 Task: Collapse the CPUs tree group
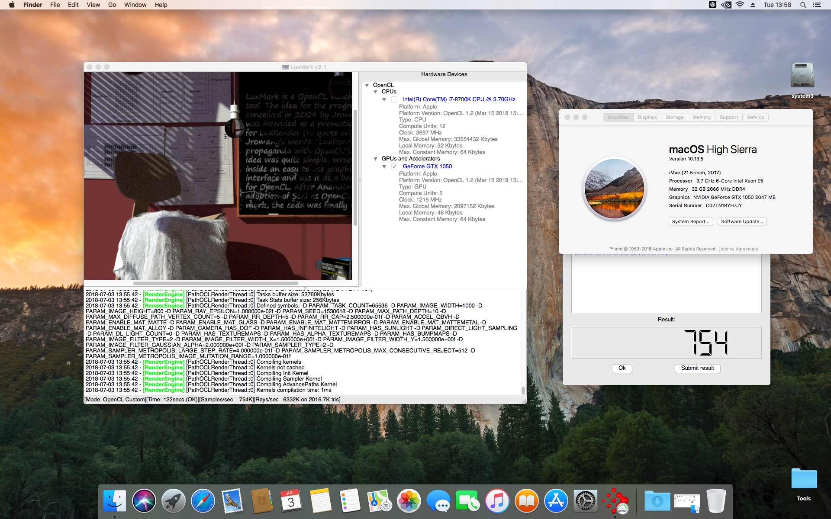click(376, 92)
